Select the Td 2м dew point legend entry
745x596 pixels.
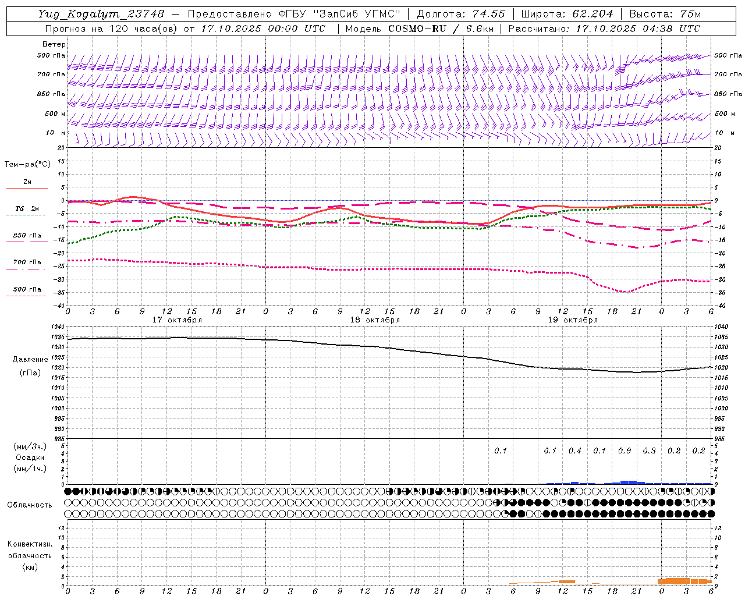pos(27,208)
